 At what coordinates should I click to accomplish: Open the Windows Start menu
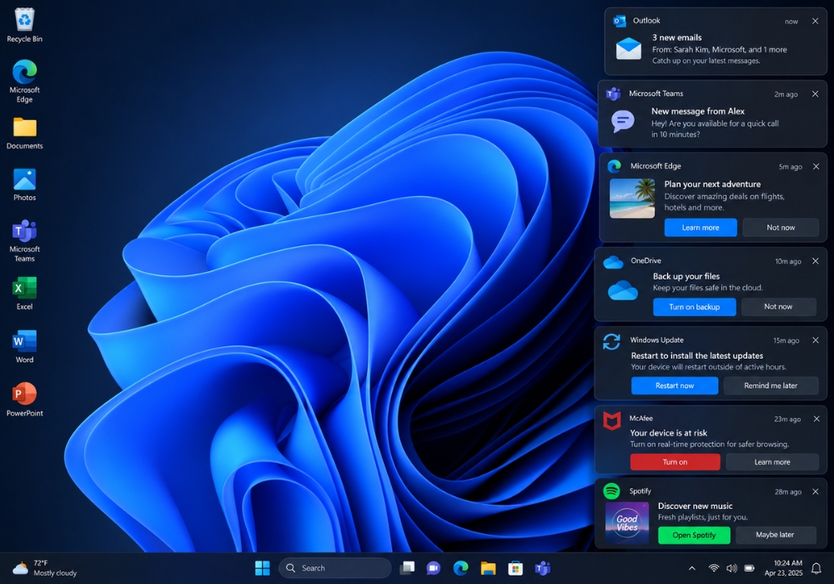[262, 568]
